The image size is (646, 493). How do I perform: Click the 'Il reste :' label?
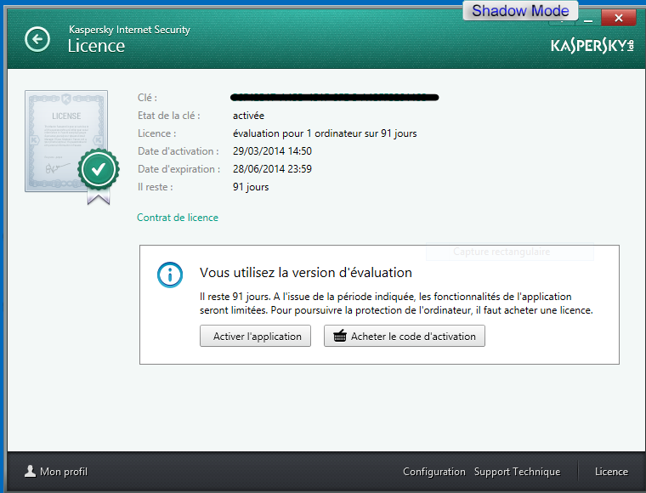(x=156, y=187)
